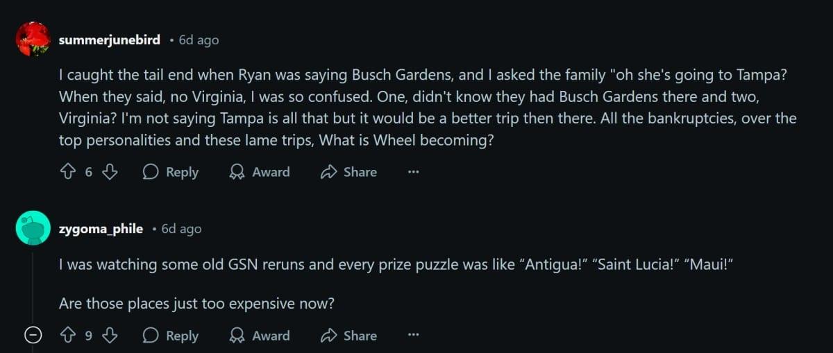Share summerjunebird's comment

[348, 172]
